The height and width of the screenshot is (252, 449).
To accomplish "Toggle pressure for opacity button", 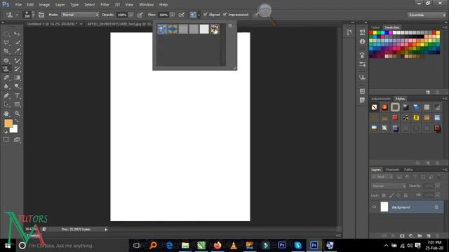I will click(140, 15).
